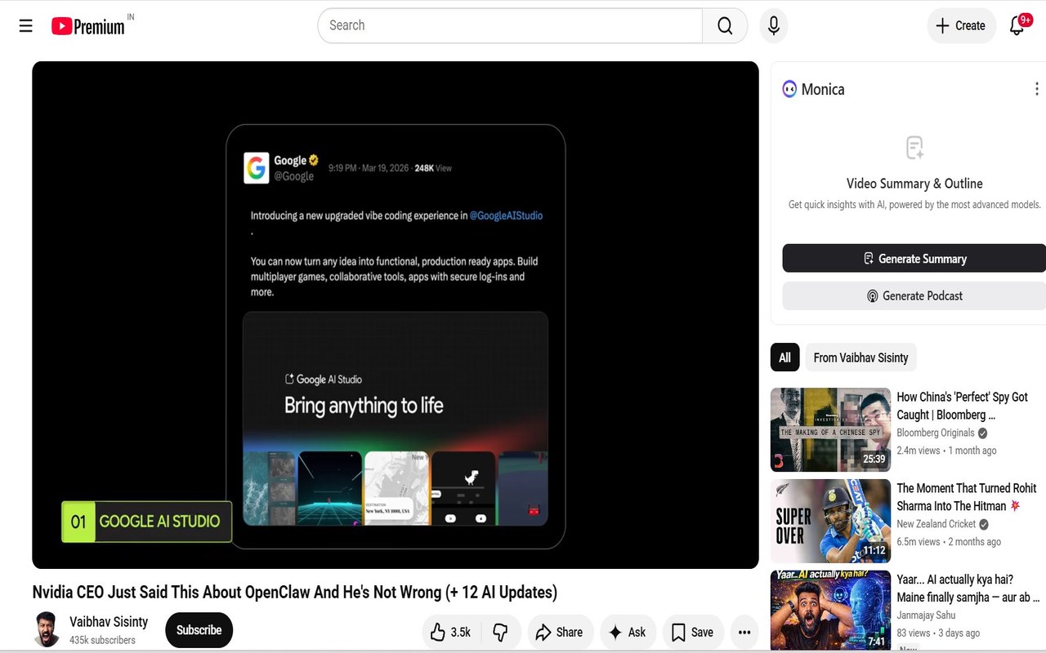Click the video player to pause
Viewport: 1046px width, 653px height.
pos(396,315)
